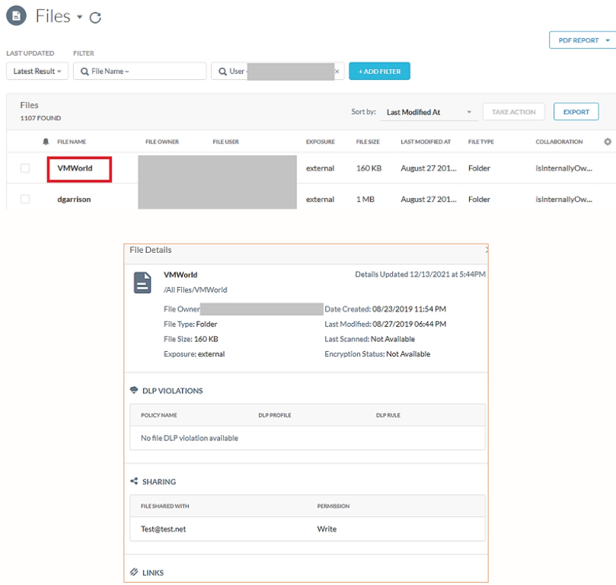Click the File Type column header

pyautogui.click(x=481, y=142)
